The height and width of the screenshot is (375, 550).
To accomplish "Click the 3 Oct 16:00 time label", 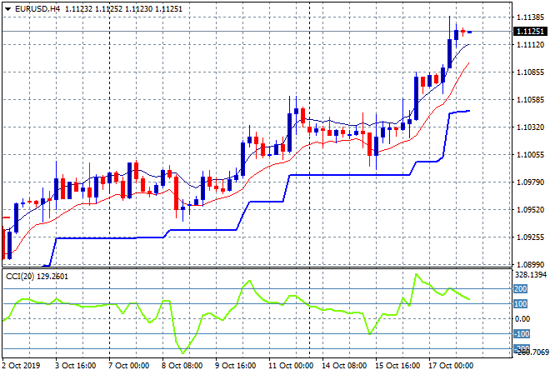I will click(75, 366).
